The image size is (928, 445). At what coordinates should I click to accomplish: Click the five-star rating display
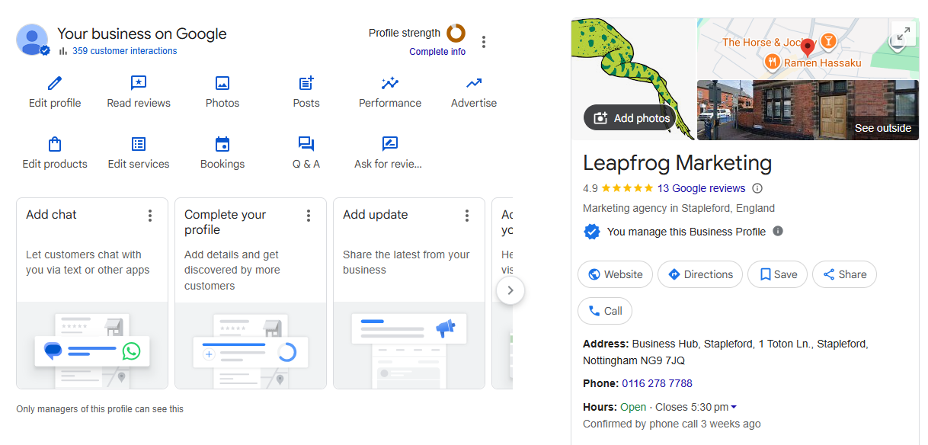click(x=627, y=188)
